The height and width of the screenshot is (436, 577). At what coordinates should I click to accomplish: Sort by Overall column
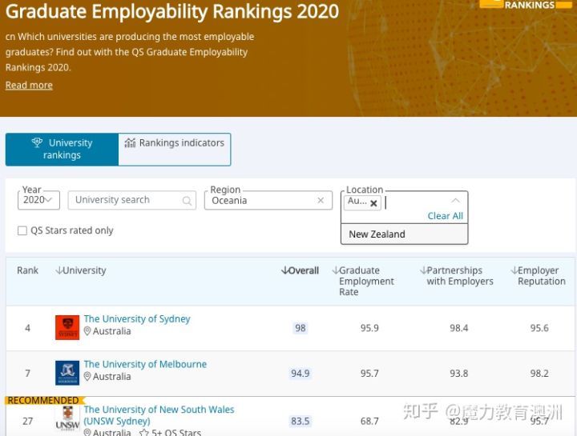300,270
